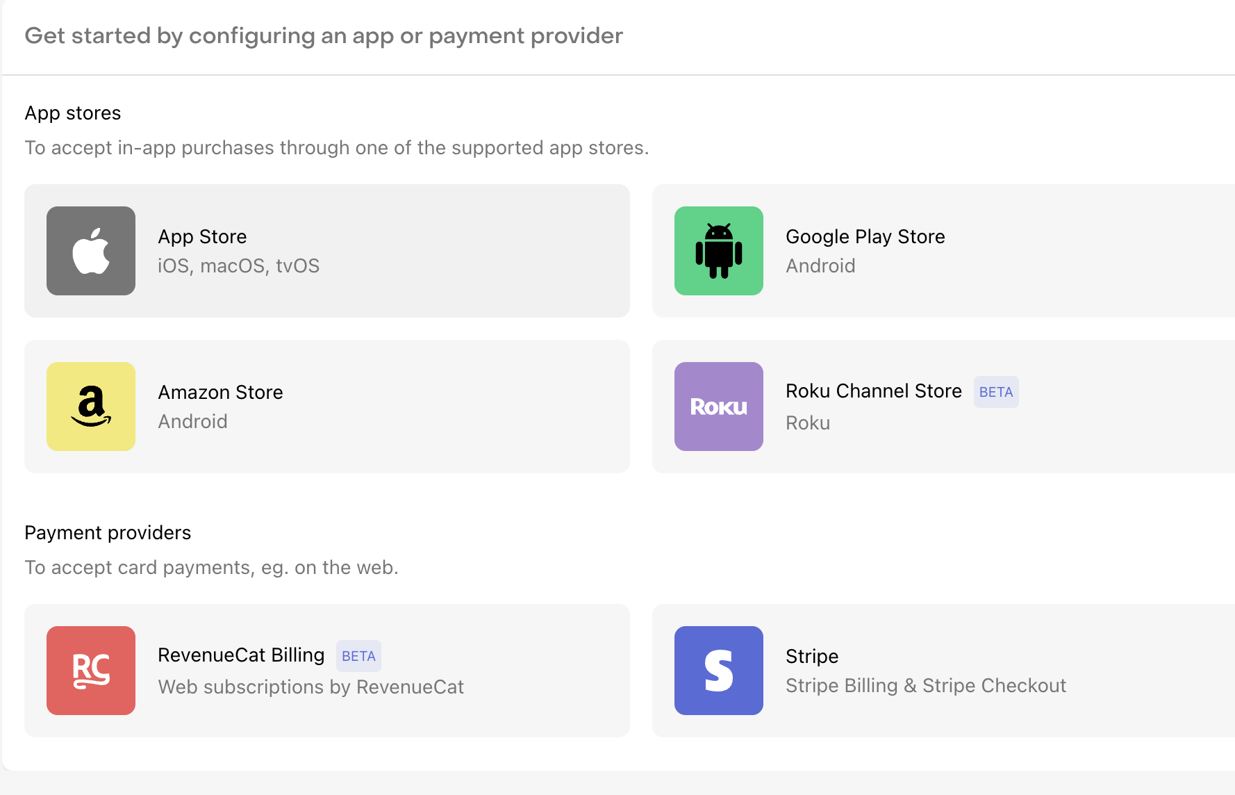Click the page title about configuring providers
The image size is (1235, 795).
[324, 35]
